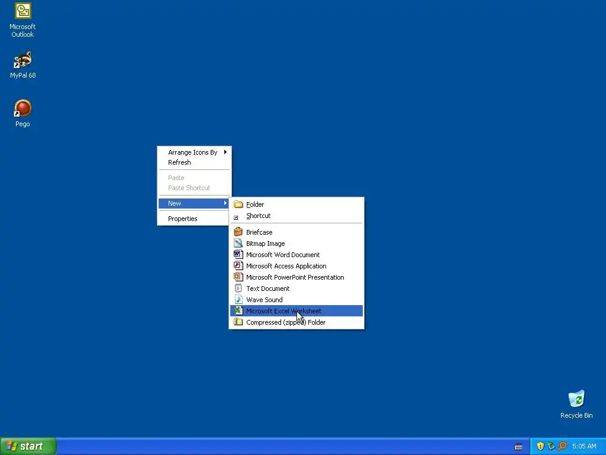Click the 5:05 AM clock
This screenshot has height=455, width=606.
(x=584, y=446)
